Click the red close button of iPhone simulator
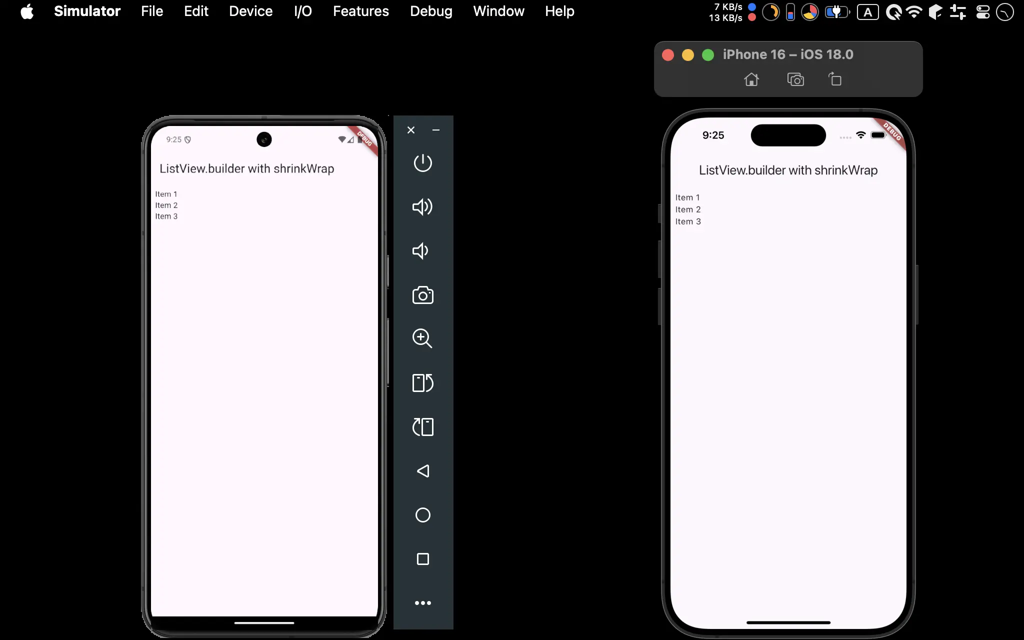Screen dimensions: 1024x640 [668, 55]
